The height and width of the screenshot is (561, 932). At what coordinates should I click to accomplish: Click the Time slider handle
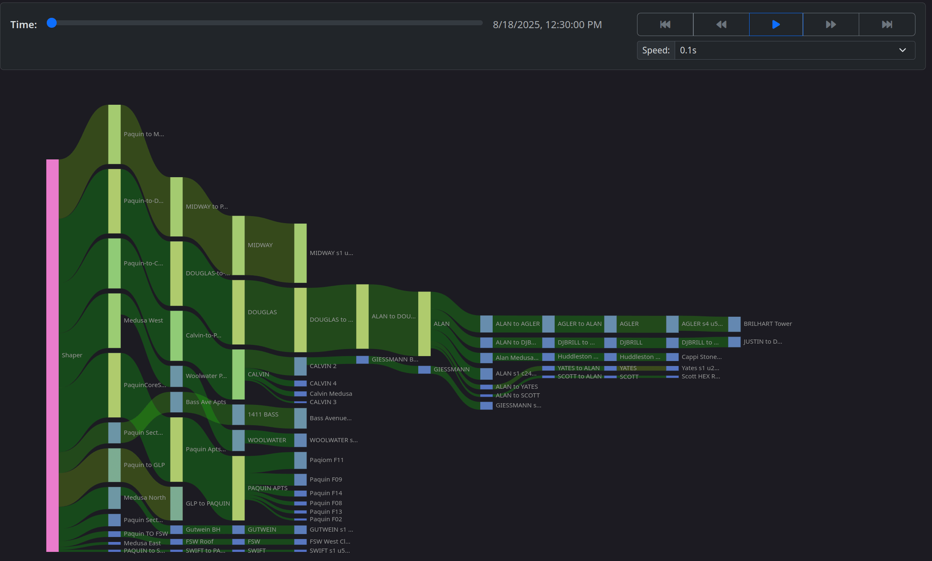(x=52, y=23)
